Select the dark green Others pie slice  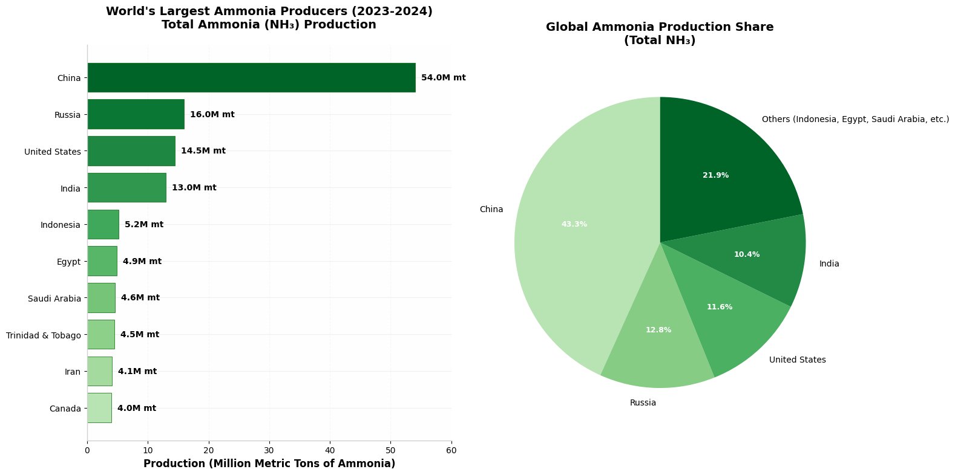[720, 163]
